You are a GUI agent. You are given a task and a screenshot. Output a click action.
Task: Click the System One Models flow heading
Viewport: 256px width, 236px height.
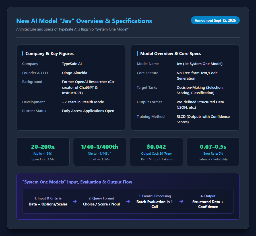click(77, 182)
